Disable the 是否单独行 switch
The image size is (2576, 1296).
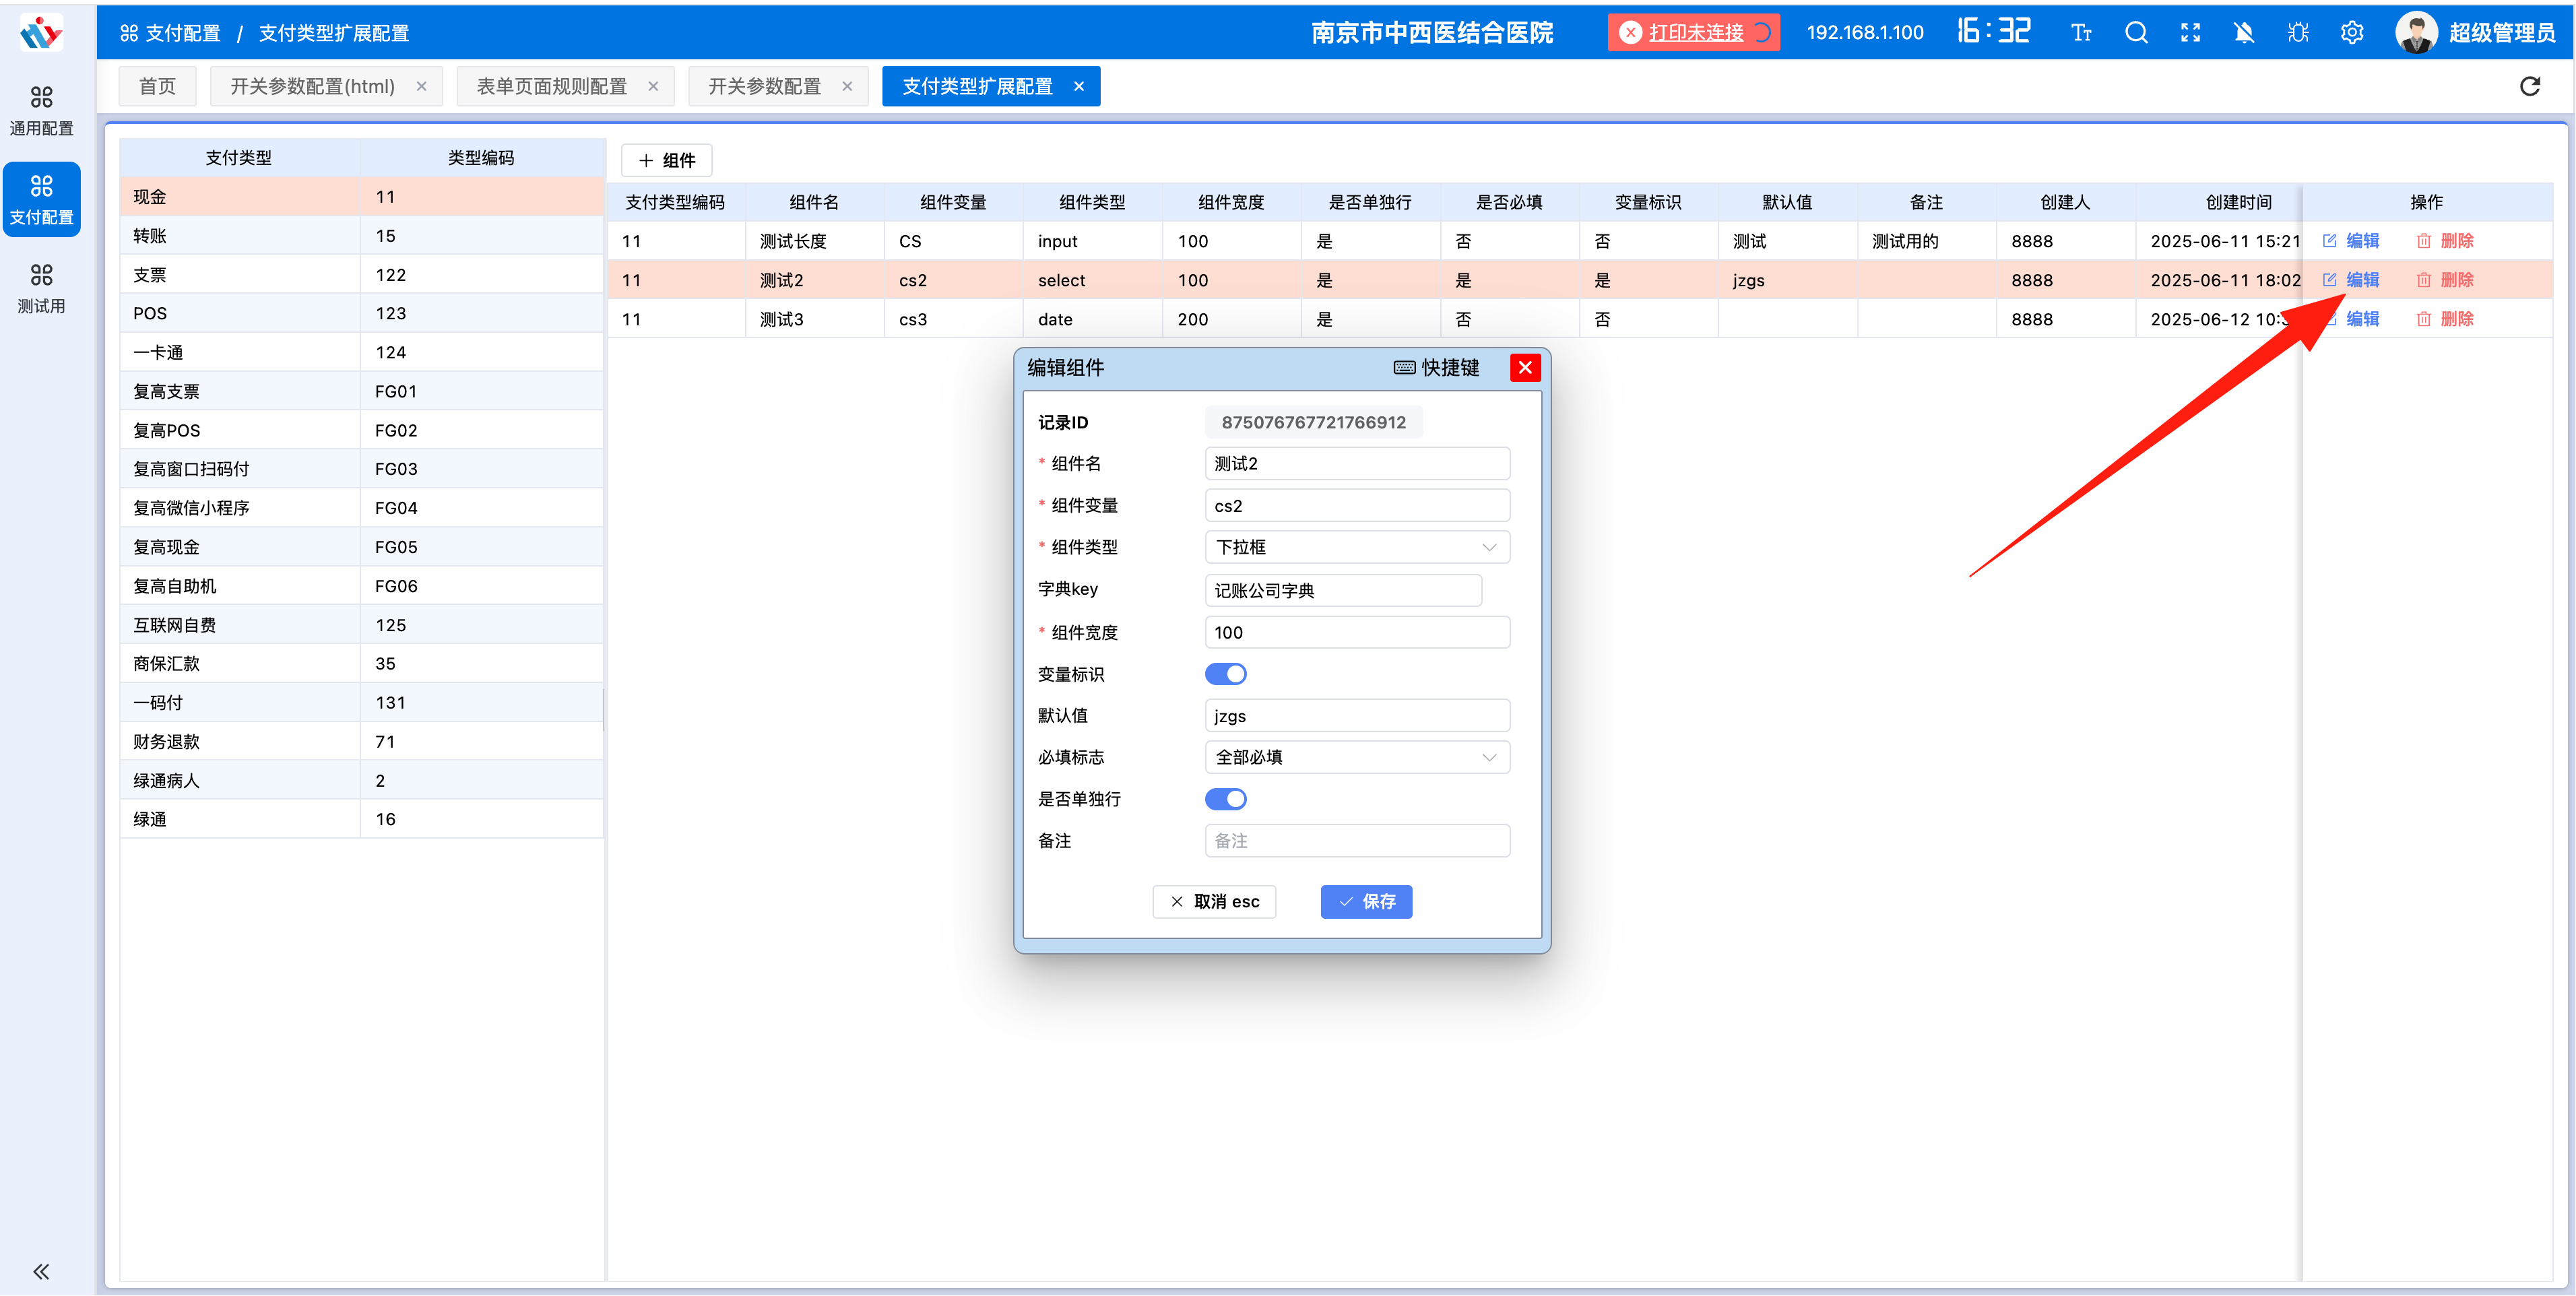[1226, 798]
